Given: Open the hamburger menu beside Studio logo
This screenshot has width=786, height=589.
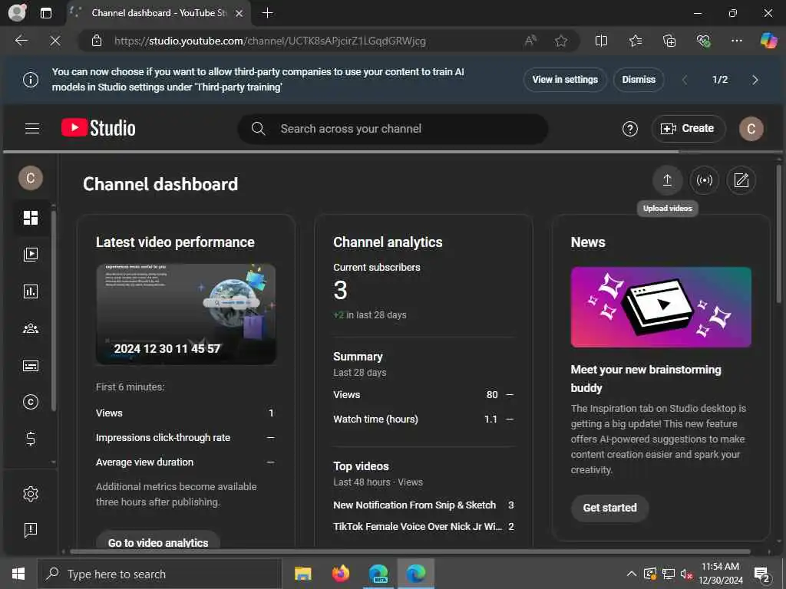Looking at the screenshot, I should 32,129.
